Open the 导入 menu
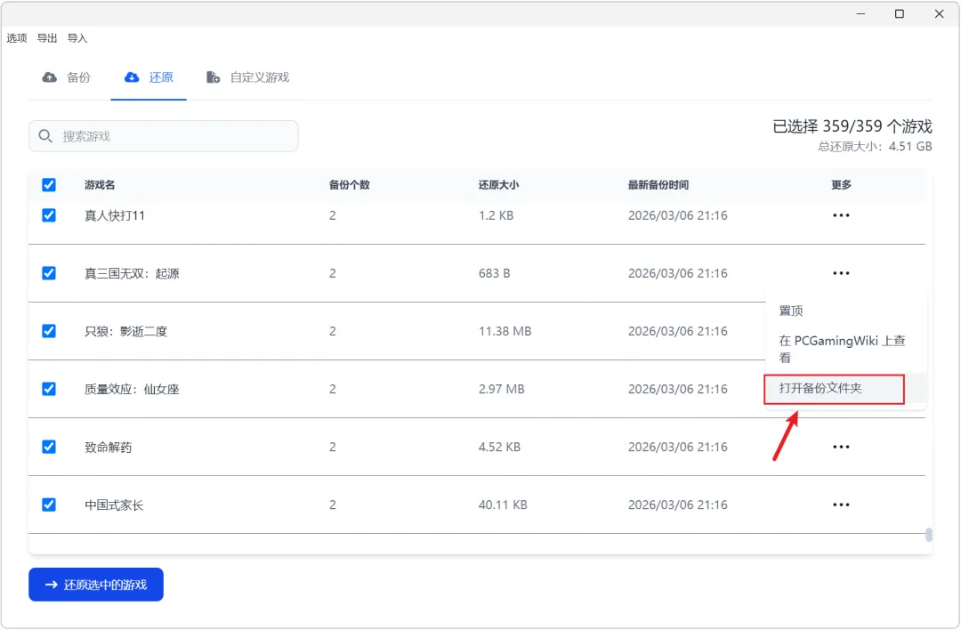 pyautogui.click(x=77, y=38)
